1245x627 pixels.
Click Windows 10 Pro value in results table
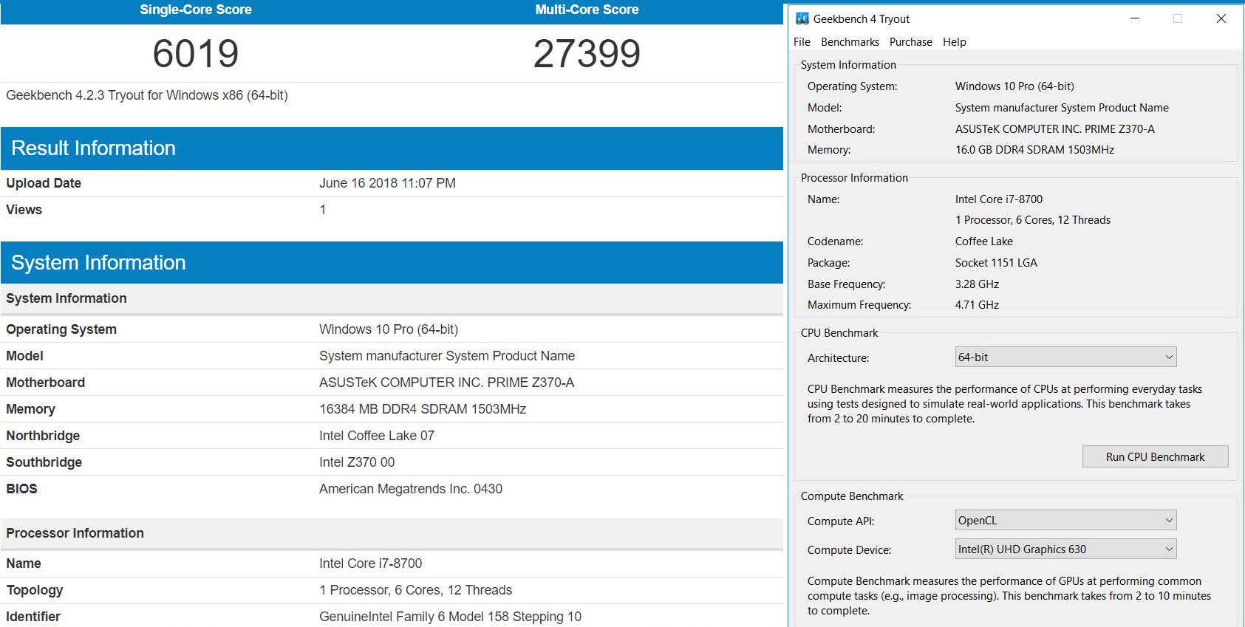pyautogui.click(x=389, y=329)
